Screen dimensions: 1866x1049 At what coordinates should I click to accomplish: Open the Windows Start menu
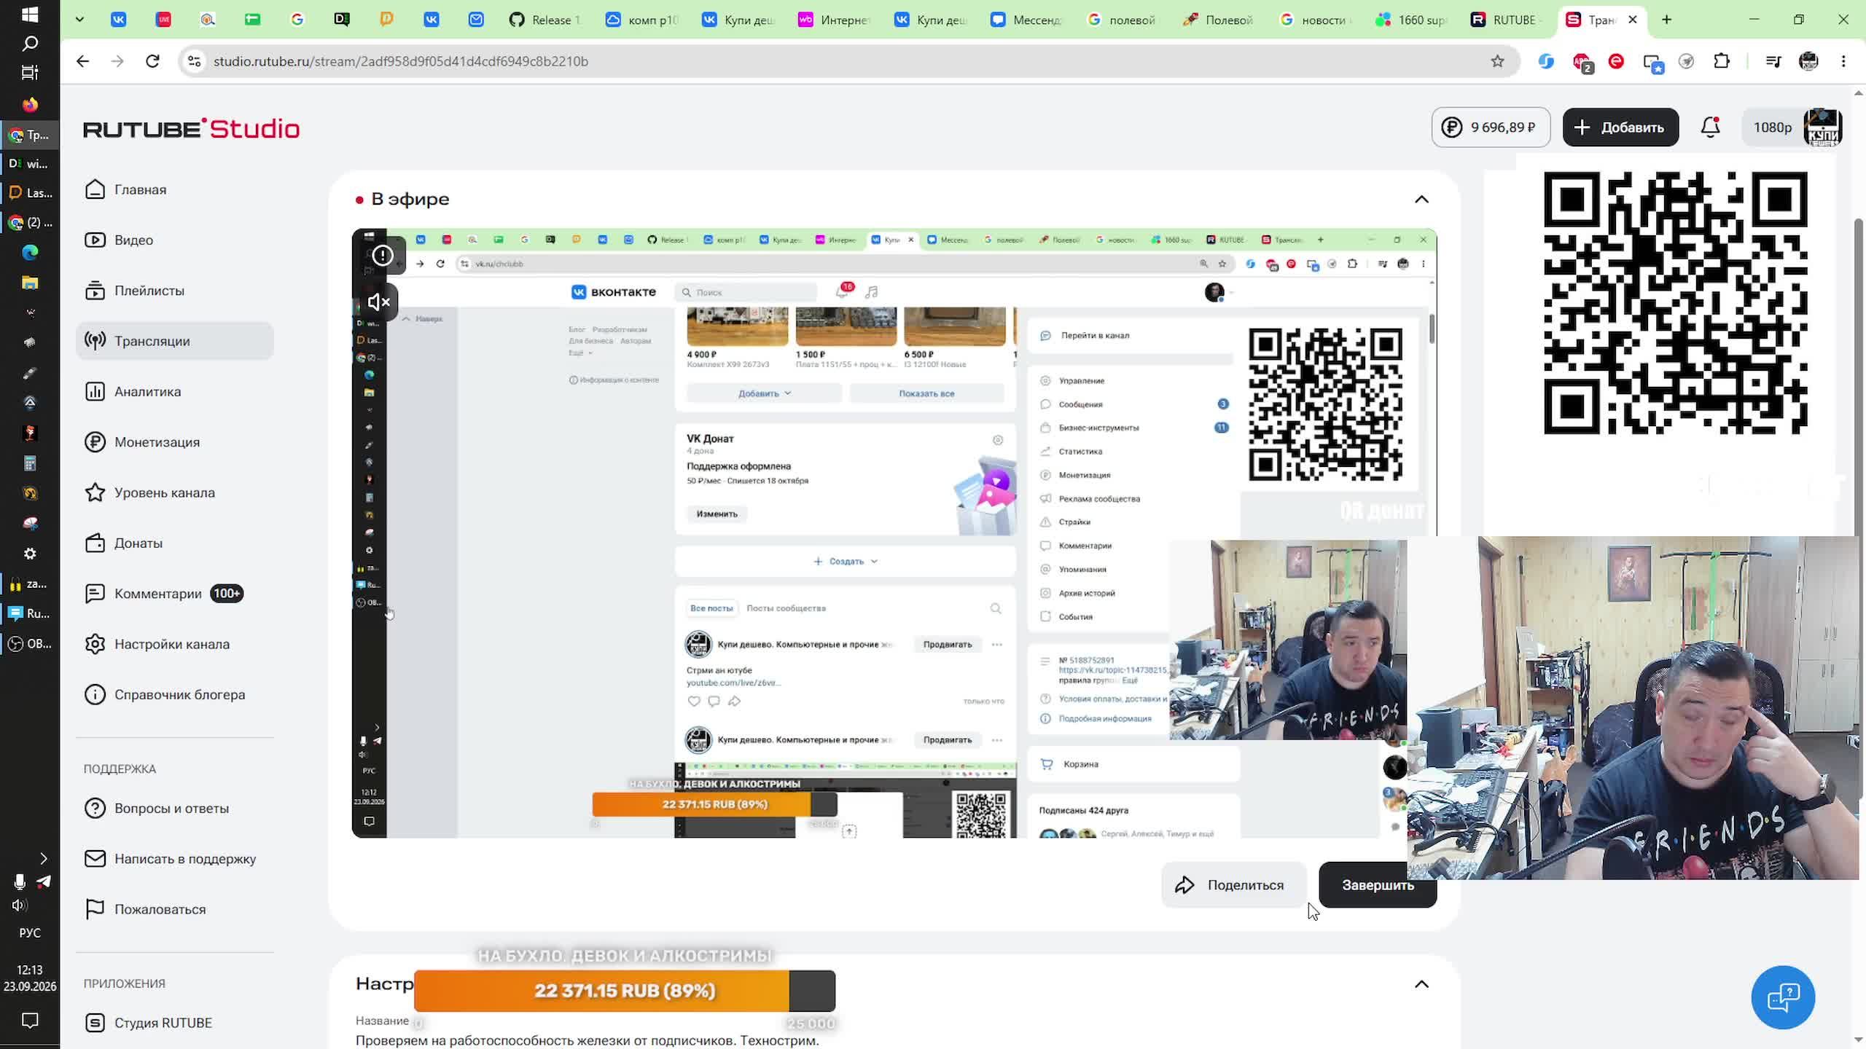pos(30,15)
